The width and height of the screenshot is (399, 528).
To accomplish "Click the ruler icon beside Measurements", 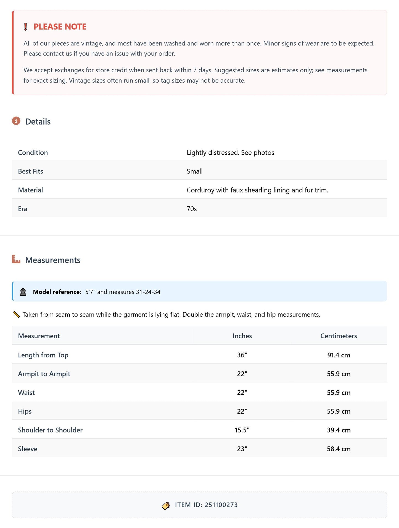I will tap(16, 259).
